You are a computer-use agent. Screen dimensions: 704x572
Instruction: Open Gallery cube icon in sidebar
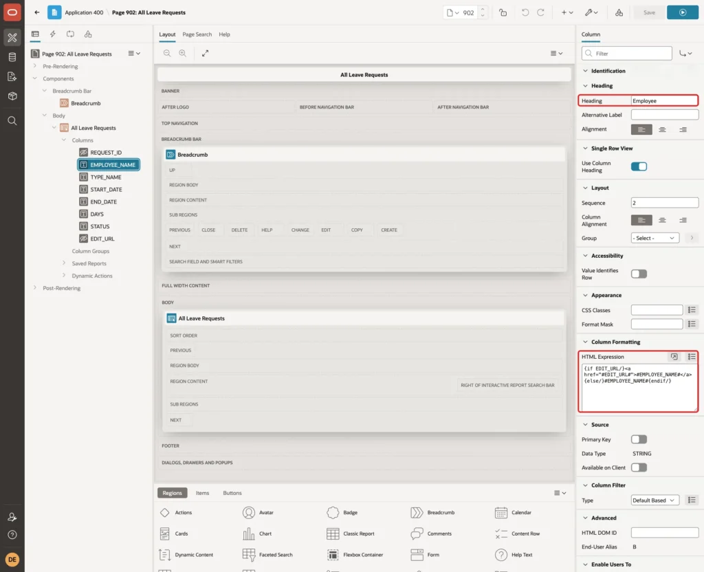point(12,96)
